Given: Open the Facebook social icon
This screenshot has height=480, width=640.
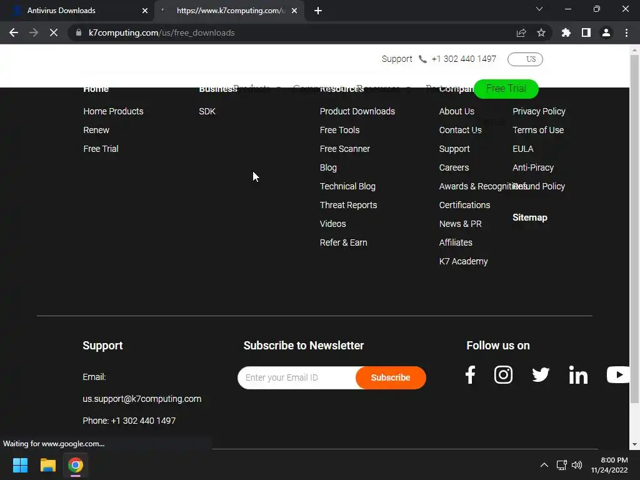Looking at the screenshot, I should [470, 375].
